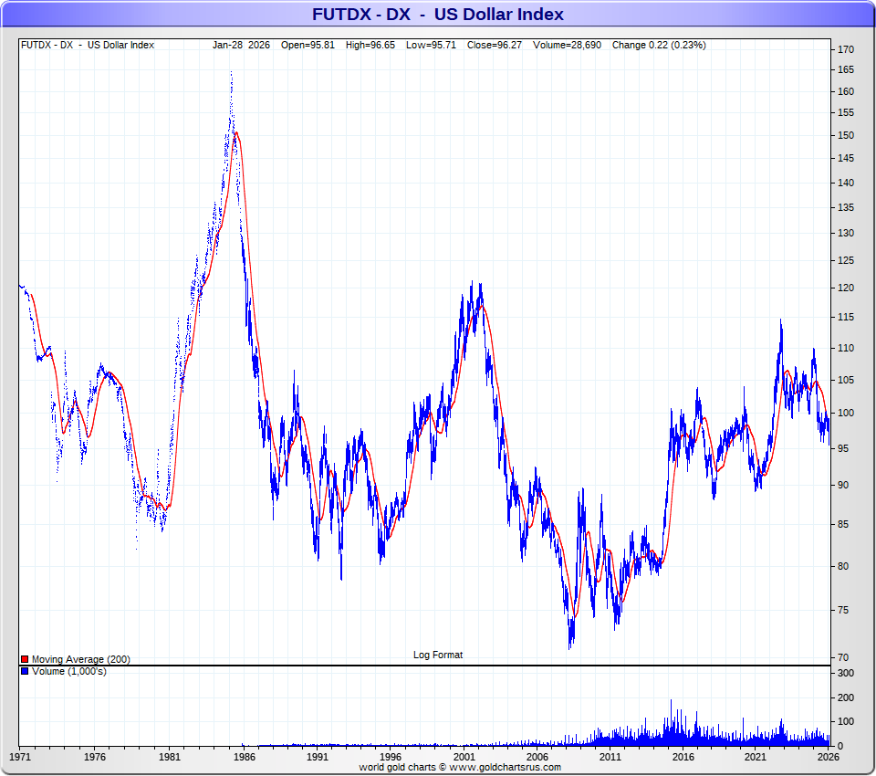Select the 1971 year label on time axis
The image size is (876, 776).
[x=20, y=757]
